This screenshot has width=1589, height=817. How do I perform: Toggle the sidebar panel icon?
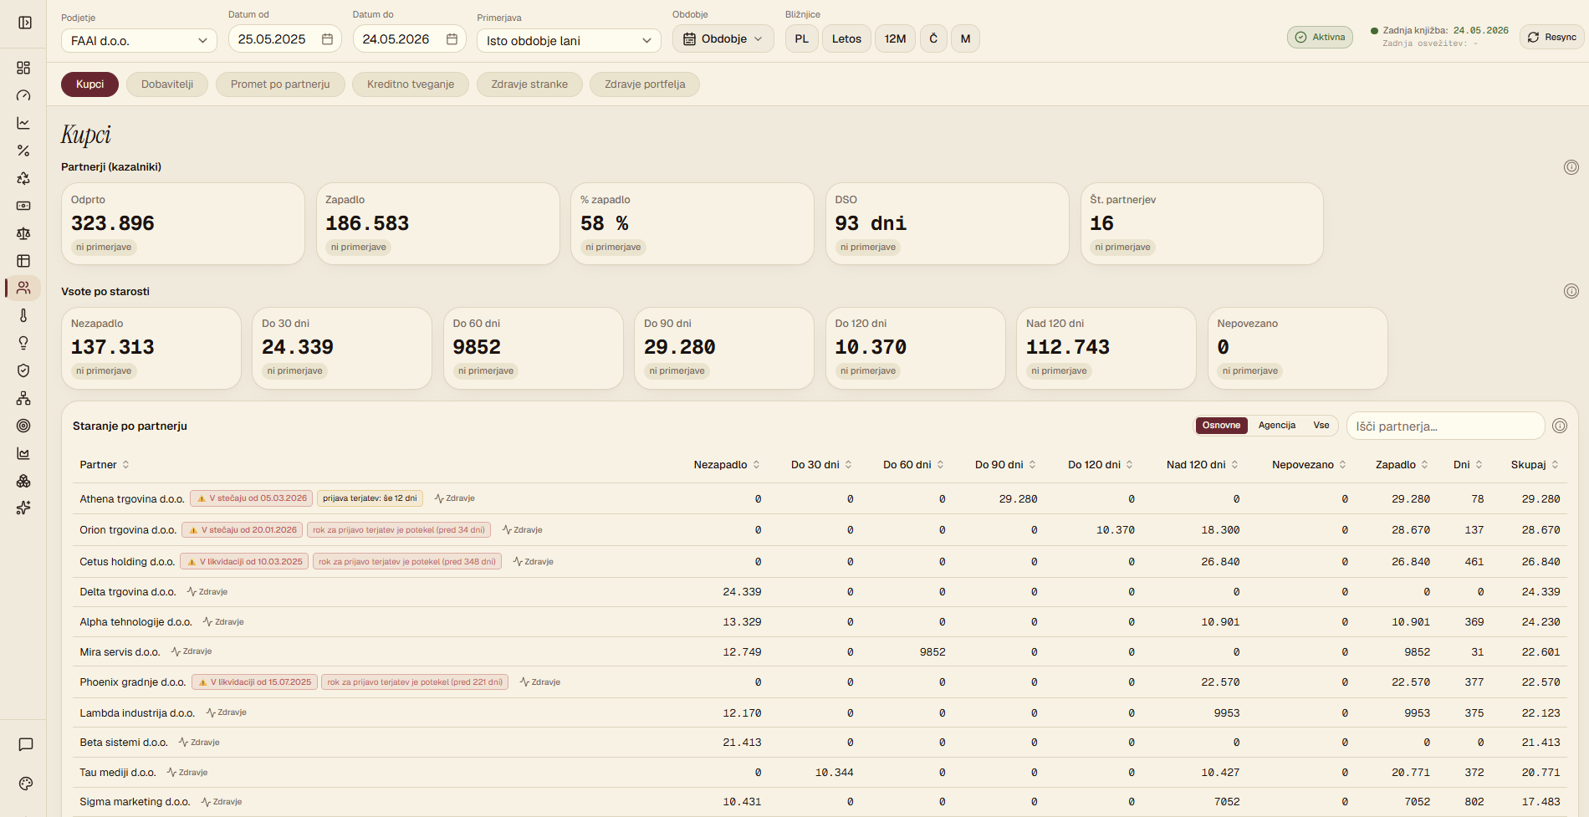point(25,23)
